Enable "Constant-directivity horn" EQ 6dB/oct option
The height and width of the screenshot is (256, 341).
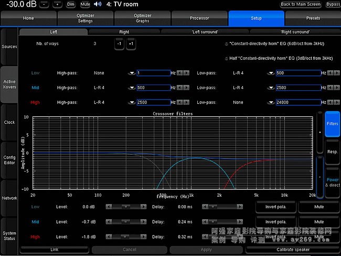pyautogui.click(x=227, y=44)
